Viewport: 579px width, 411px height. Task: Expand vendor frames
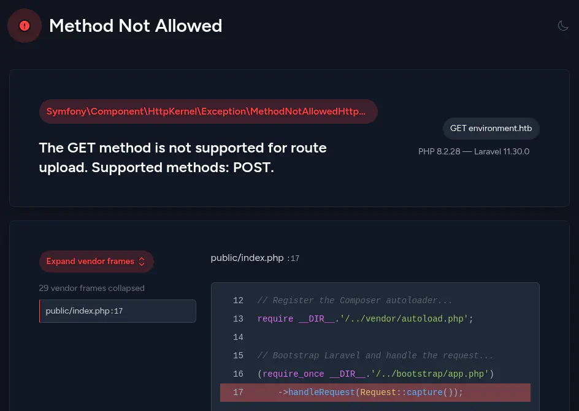(90, 262)
